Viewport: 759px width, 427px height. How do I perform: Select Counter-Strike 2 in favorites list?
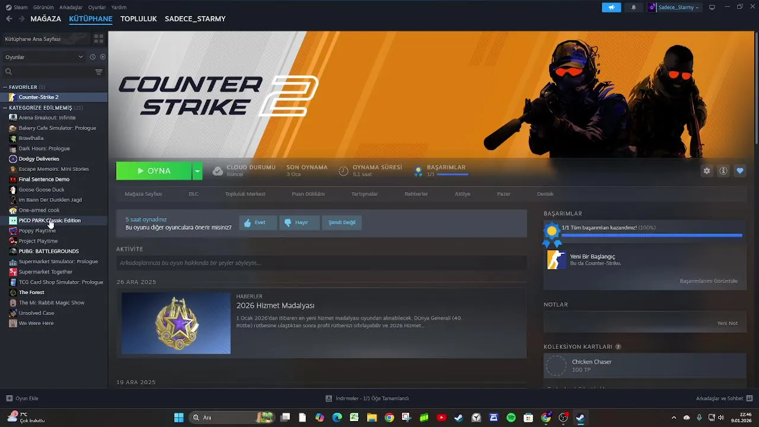pyautogui.click(x=54, y=97)
